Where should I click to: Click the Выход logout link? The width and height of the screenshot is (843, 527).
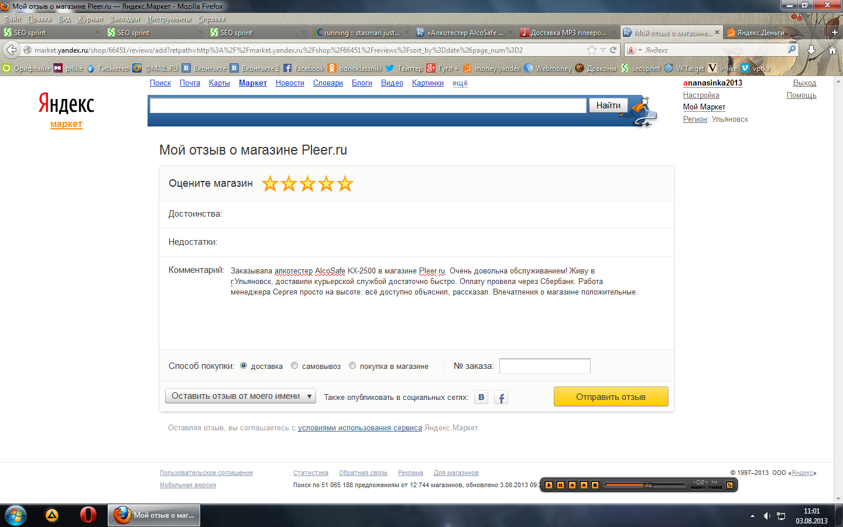coord(804,83)
